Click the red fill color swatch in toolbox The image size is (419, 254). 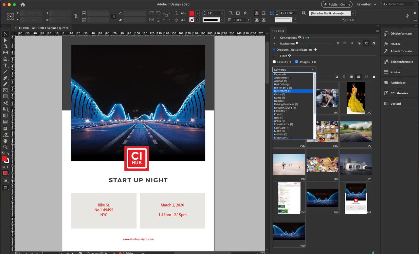point(4,158)
